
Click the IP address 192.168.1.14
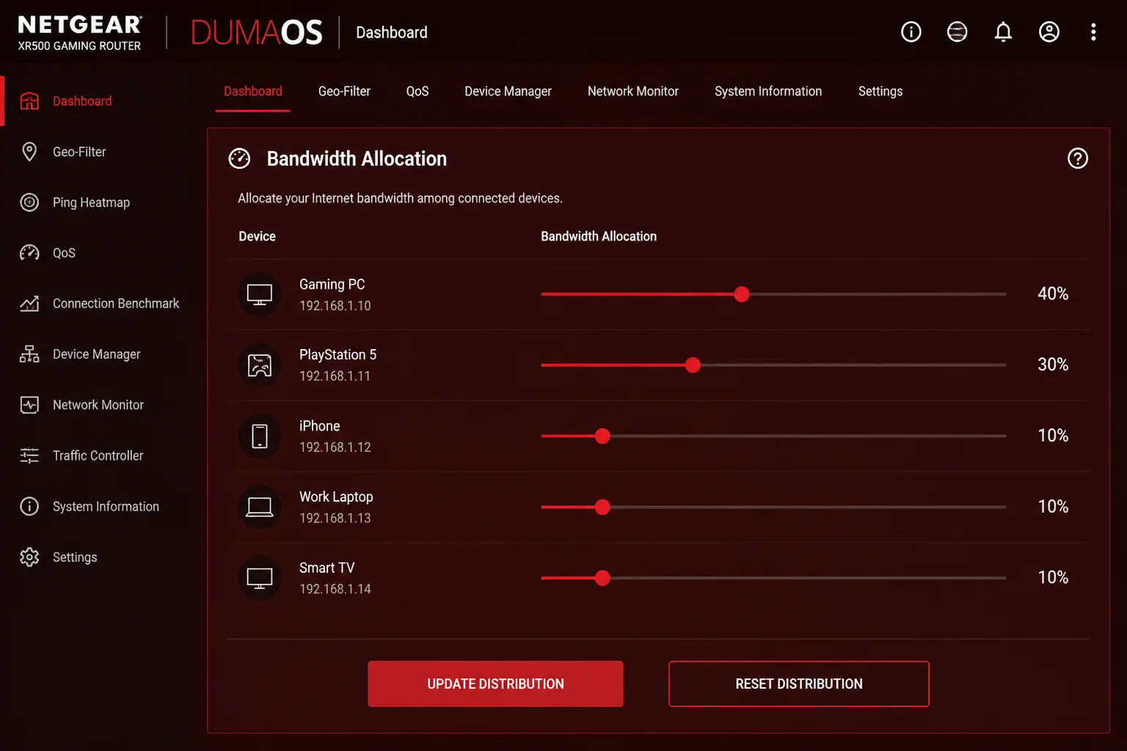335,589
